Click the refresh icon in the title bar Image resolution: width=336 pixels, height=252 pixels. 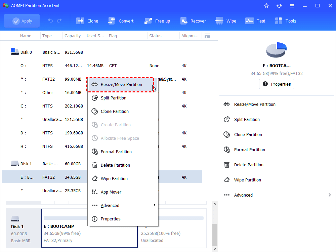279,5
